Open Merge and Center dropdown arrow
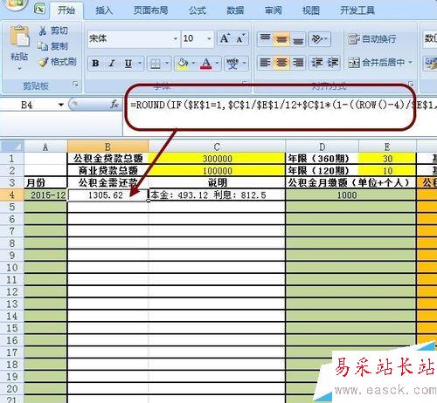Screen dimensions: 437x403 pos(410,62)
